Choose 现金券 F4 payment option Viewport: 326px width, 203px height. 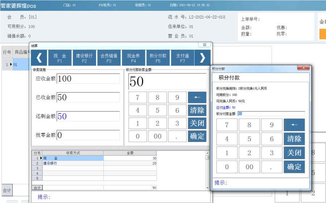click(133, 58)
